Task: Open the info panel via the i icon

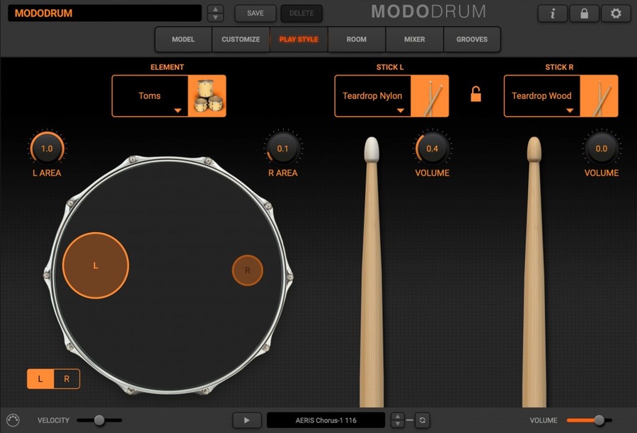Action: (x=552, y=13)
